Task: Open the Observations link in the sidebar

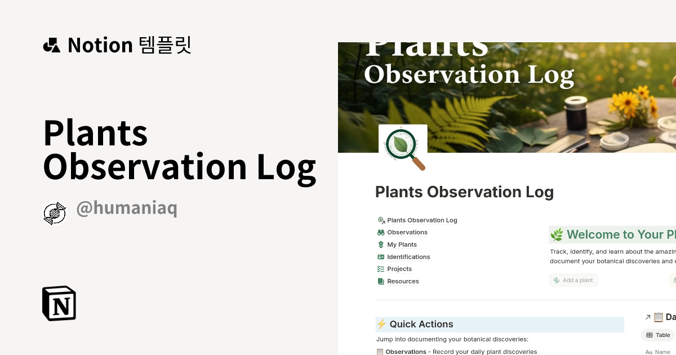Action: pyautogui.click(x=407, y=232)
